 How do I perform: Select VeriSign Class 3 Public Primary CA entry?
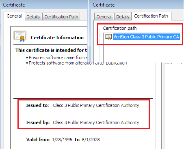tap(146, 37)
